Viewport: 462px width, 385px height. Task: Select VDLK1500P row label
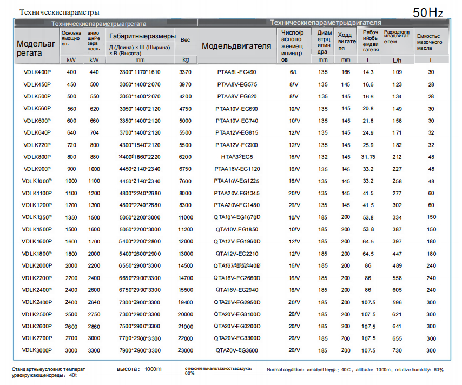pos(37,229)
